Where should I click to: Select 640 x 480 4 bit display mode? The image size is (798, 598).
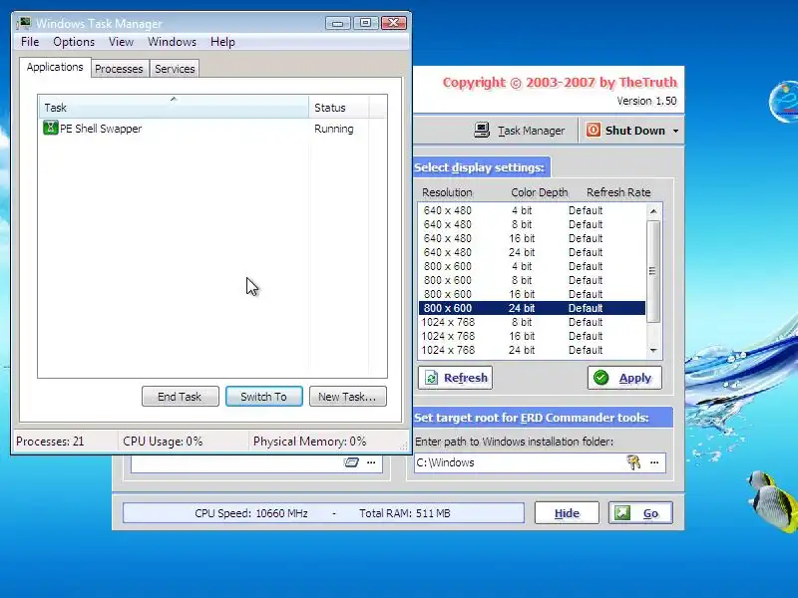tap(532, 210)
